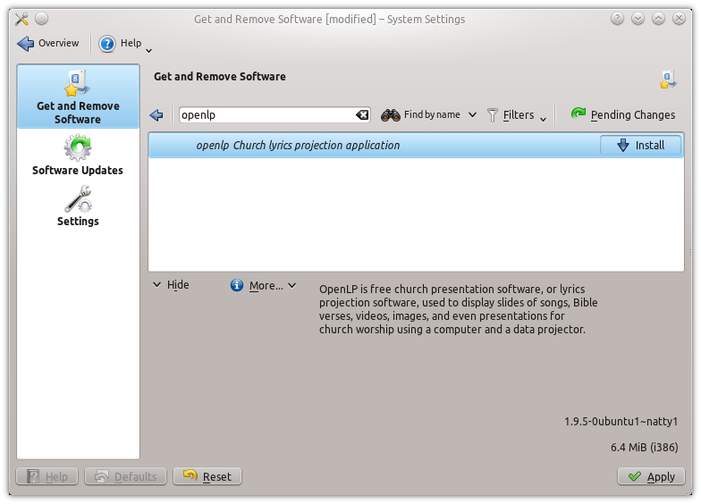The height and width of the screenshot is (504, 701).
Task: Click the version text 1.9.5-0ubuntu1~natty1
Action: 621,422
